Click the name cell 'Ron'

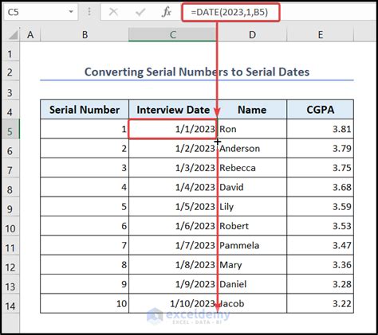tap(252, 129)
